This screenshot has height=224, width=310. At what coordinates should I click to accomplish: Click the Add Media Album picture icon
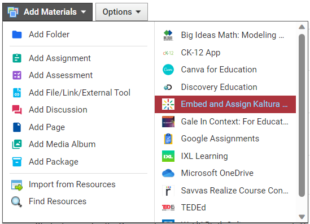pyautogui.click(x=17, y=144)
